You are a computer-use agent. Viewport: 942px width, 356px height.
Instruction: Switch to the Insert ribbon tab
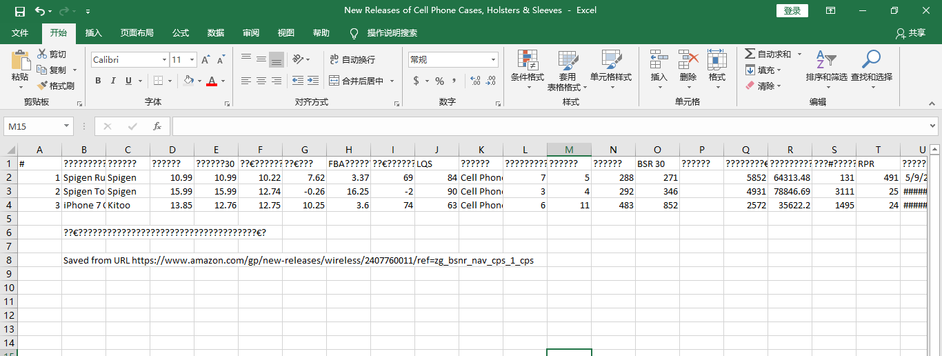pyautogui.click(x=93, y=33)
